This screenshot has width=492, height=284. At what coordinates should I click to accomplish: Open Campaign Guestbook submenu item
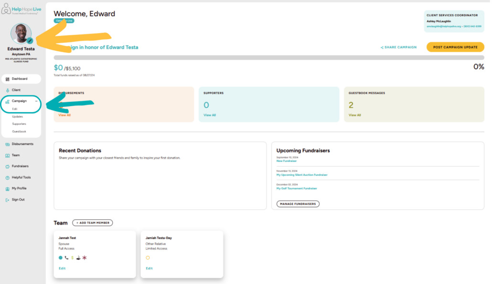(x=19, y=132)
